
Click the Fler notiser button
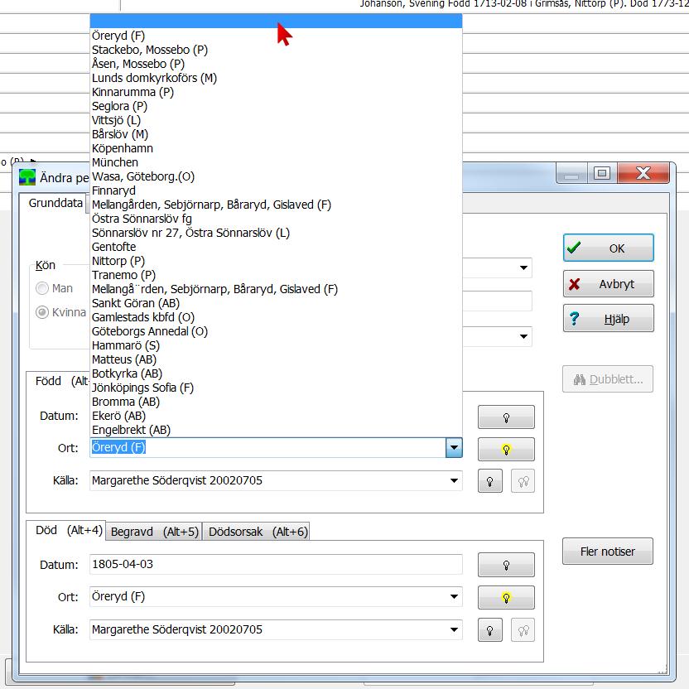tap(607, 551)
